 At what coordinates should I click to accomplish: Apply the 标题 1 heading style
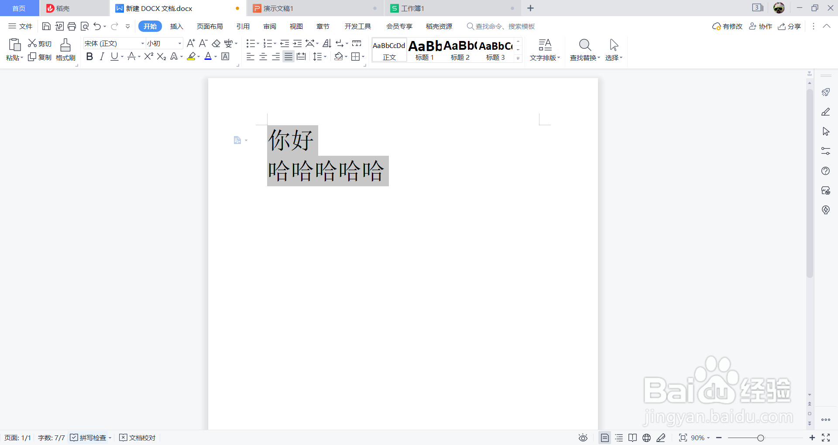coord(425,50)
